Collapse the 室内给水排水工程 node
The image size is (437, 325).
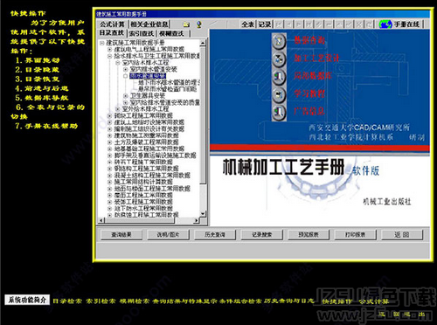(118, 63)
